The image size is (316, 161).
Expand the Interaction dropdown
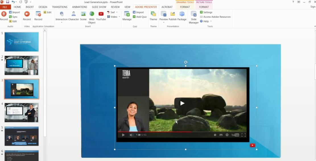[x=61, y=22]
